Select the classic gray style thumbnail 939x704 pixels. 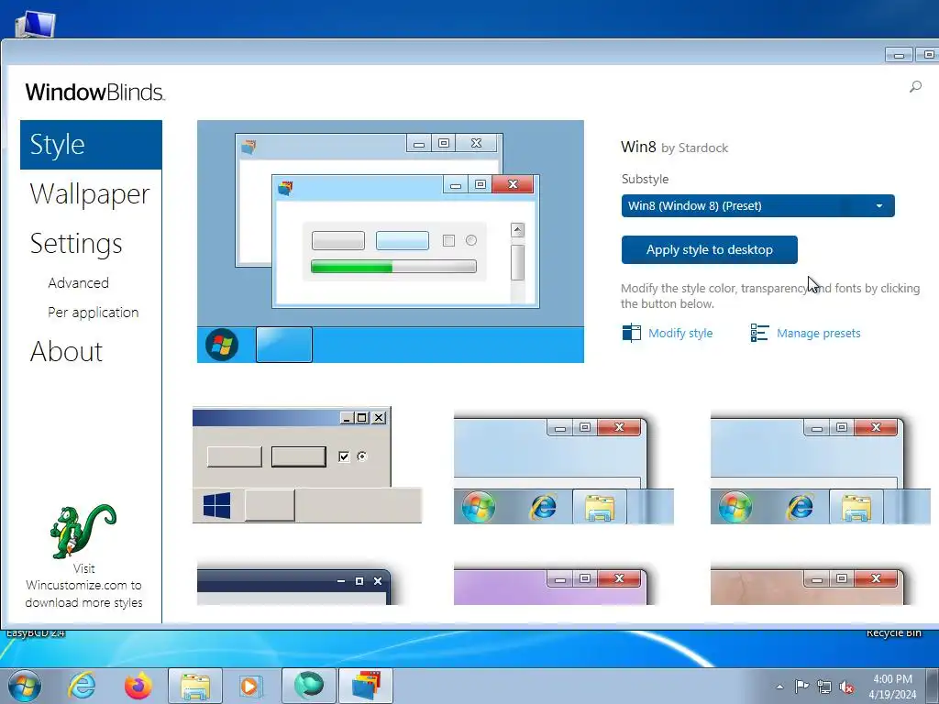[307, 465]
